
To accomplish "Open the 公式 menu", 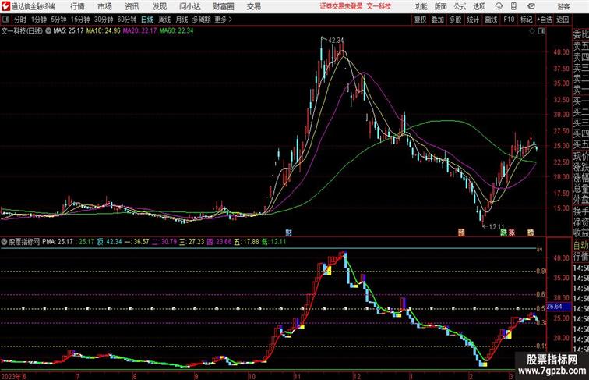I will coord(460,6).
